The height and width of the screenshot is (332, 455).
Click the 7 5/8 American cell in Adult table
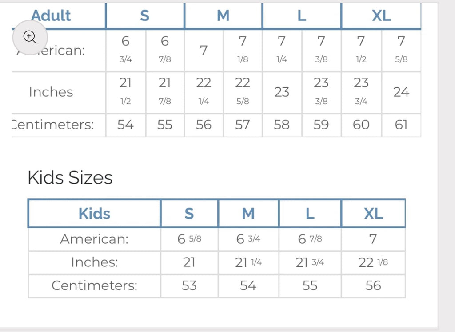click(401, 49)
